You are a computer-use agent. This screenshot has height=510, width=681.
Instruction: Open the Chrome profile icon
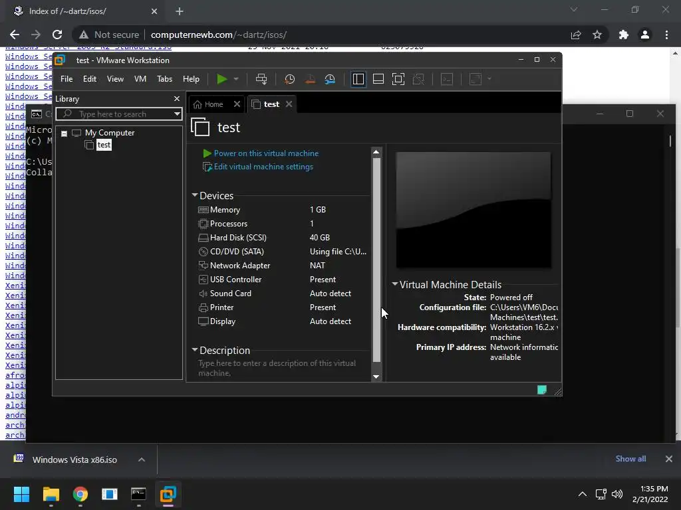645,35
